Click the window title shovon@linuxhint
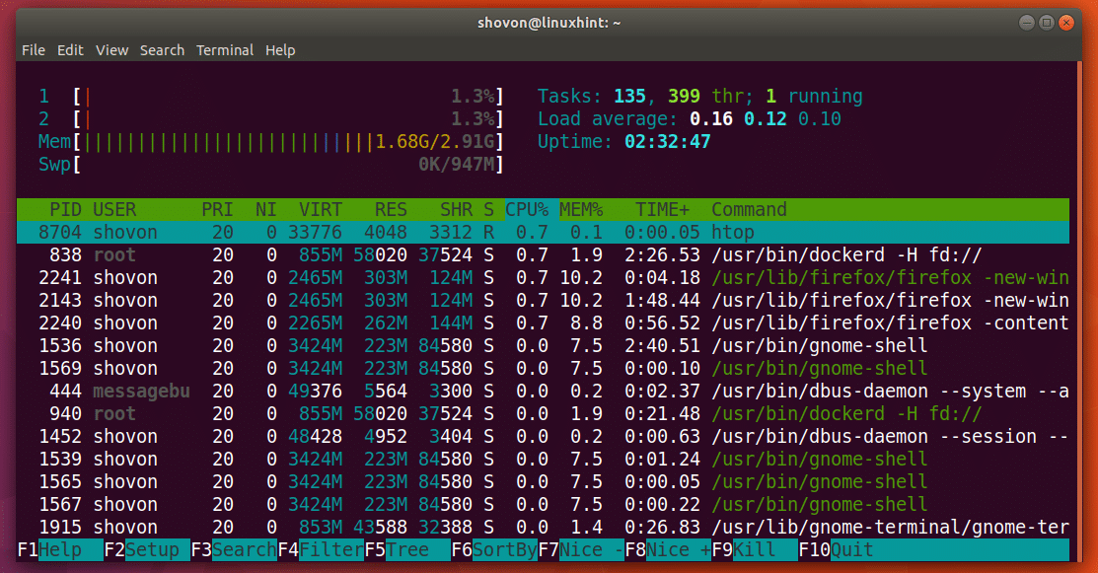 tap(549, 23)
